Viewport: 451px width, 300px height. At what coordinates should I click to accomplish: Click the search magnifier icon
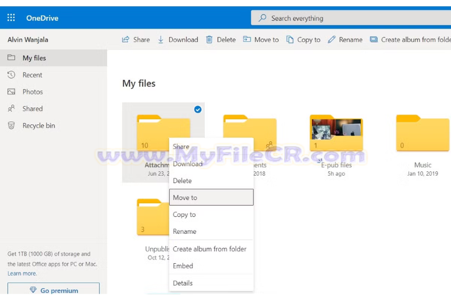pos(262,18)
